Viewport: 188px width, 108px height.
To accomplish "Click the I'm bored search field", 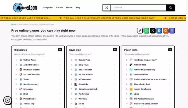I will 138,8.
